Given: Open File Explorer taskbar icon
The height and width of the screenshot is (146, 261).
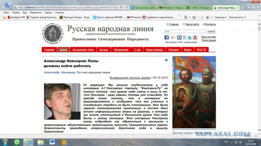Looking at the screenshot, I should click(41, 142).
